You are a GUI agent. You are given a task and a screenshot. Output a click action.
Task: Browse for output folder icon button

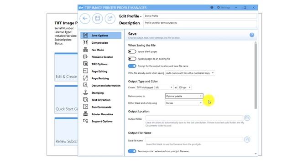[247, 118]
